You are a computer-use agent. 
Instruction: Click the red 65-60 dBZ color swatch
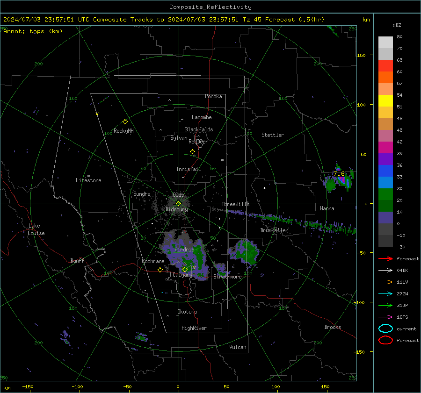pyautogui.click(x=385, y=66)
